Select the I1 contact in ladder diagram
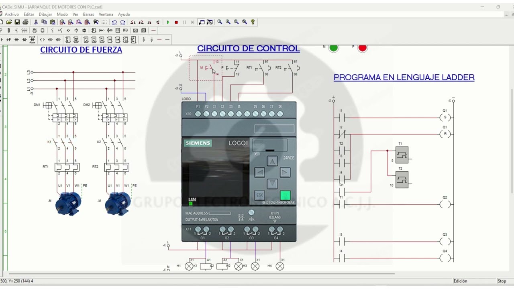Viewport: 514px width, 289px height. tap(342, 118)
